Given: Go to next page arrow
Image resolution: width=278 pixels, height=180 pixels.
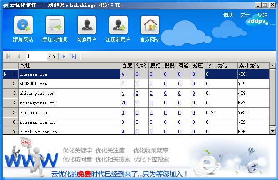Looking at the screenshot, I should [64, 56].
